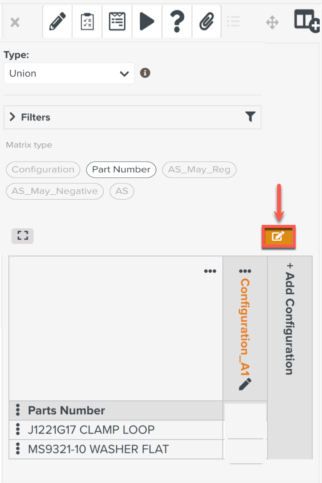This screenshot has height=483, width=322.
Task: Open row menu for J1221G17 CLAMP LOOP
Action: pos(18,429)
